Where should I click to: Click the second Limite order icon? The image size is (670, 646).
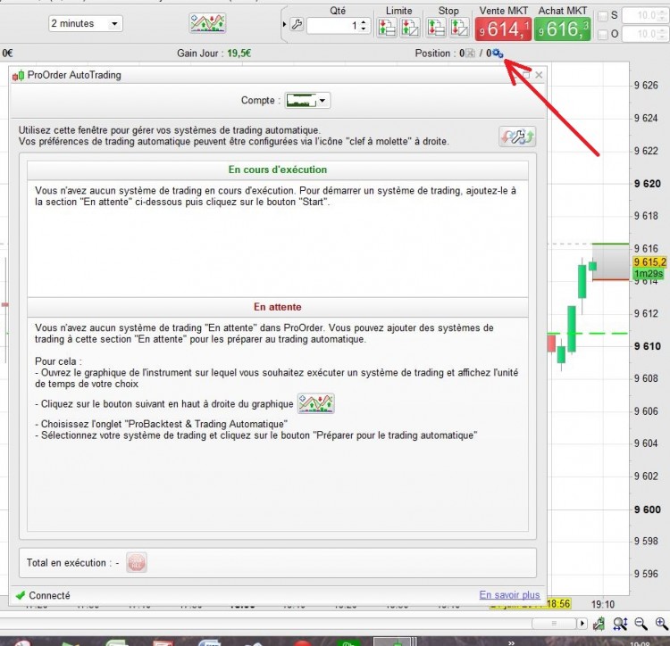click(x=409, y=28)
